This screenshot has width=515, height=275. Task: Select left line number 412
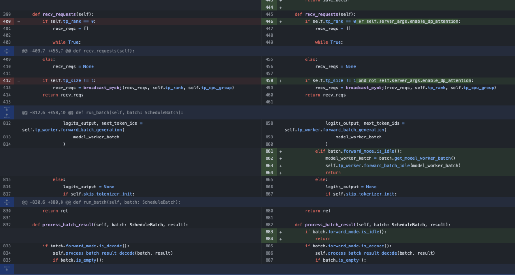pyautogui.click(x=7, y=81)
